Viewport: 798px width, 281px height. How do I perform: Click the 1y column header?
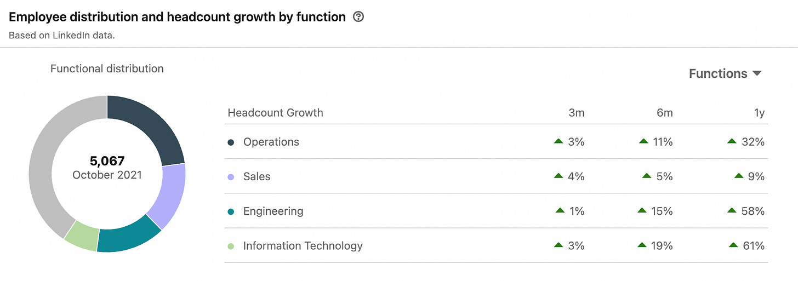pyautogui.click(x=759, y=113)
